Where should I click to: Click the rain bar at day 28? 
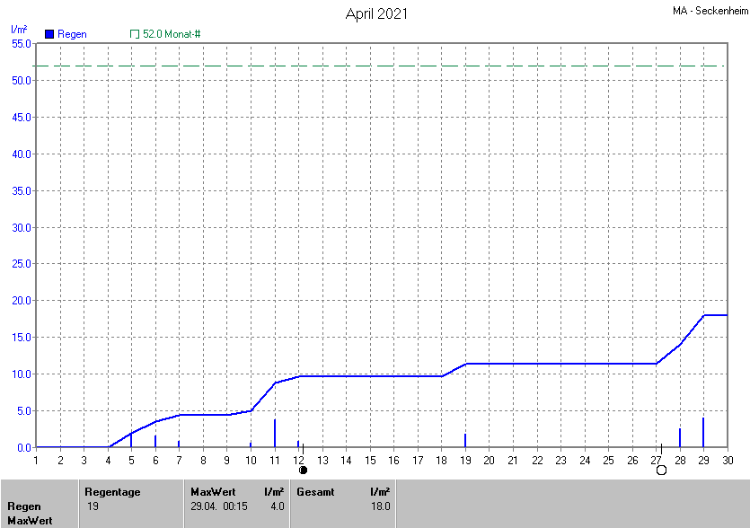680,438
